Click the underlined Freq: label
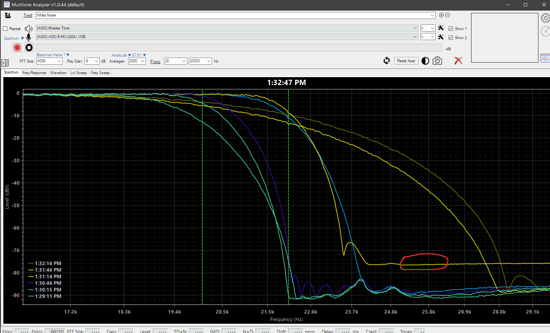This screenshot has width=550, height=333. [x=155, y=62]
